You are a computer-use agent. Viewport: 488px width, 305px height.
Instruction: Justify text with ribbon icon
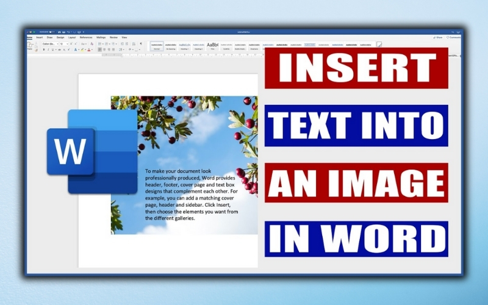tap(113, 49)
